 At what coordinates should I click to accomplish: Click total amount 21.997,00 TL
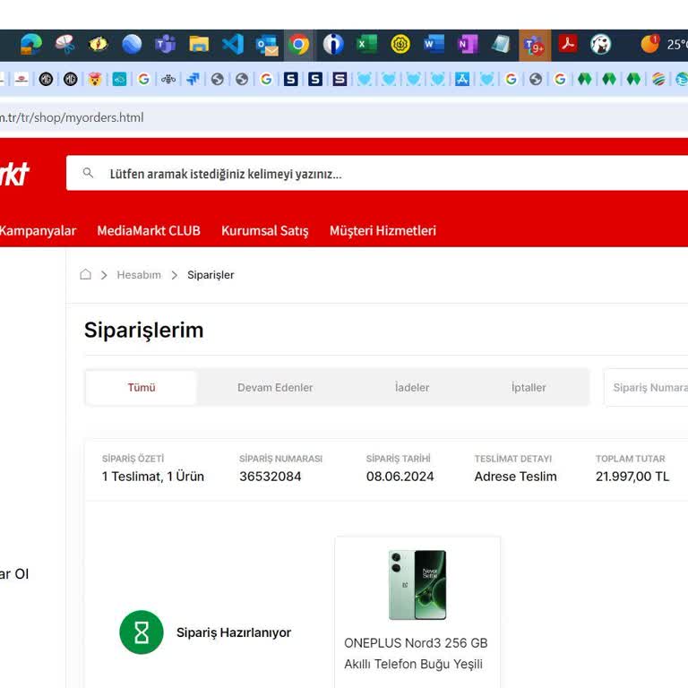[x=632, y=477]
